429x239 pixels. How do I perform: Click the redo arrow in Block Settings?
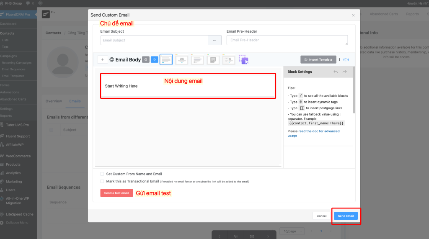(x=345, y=72)
